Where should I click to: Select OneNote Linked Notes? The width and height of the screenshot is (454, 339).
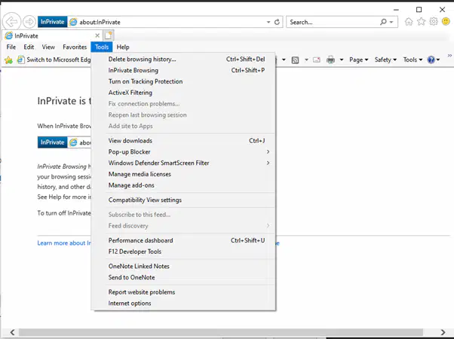pos(183,266)
